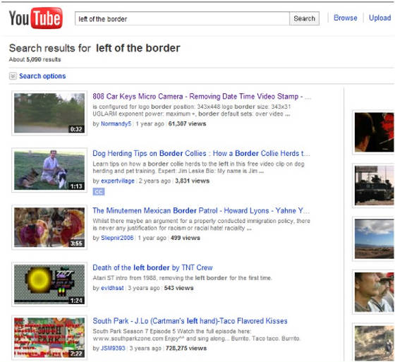Viewport: 395px width, 362px height.
Task: Open Minutemen Mexican Border Patrol video link
Action: point(201,210)
